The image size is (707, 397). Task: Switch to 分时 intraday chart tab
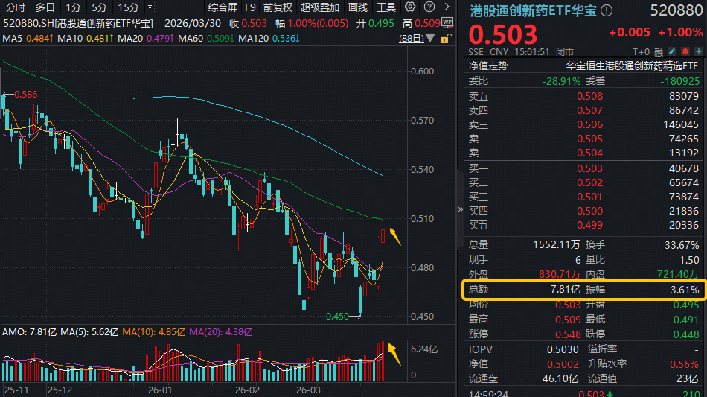pyautogui.click(x=15, y=7)
